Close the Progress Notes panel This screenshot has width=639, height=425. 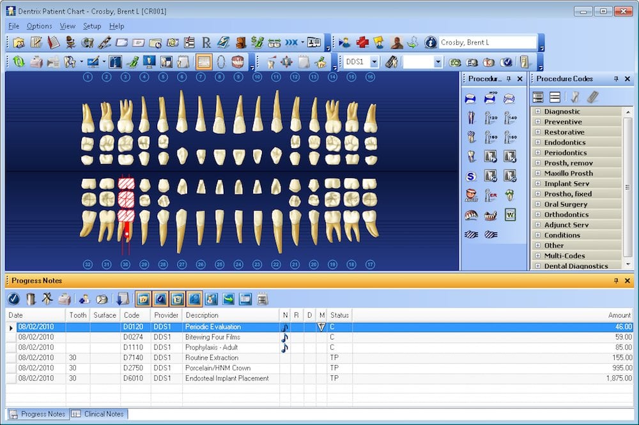coord(627,281)
